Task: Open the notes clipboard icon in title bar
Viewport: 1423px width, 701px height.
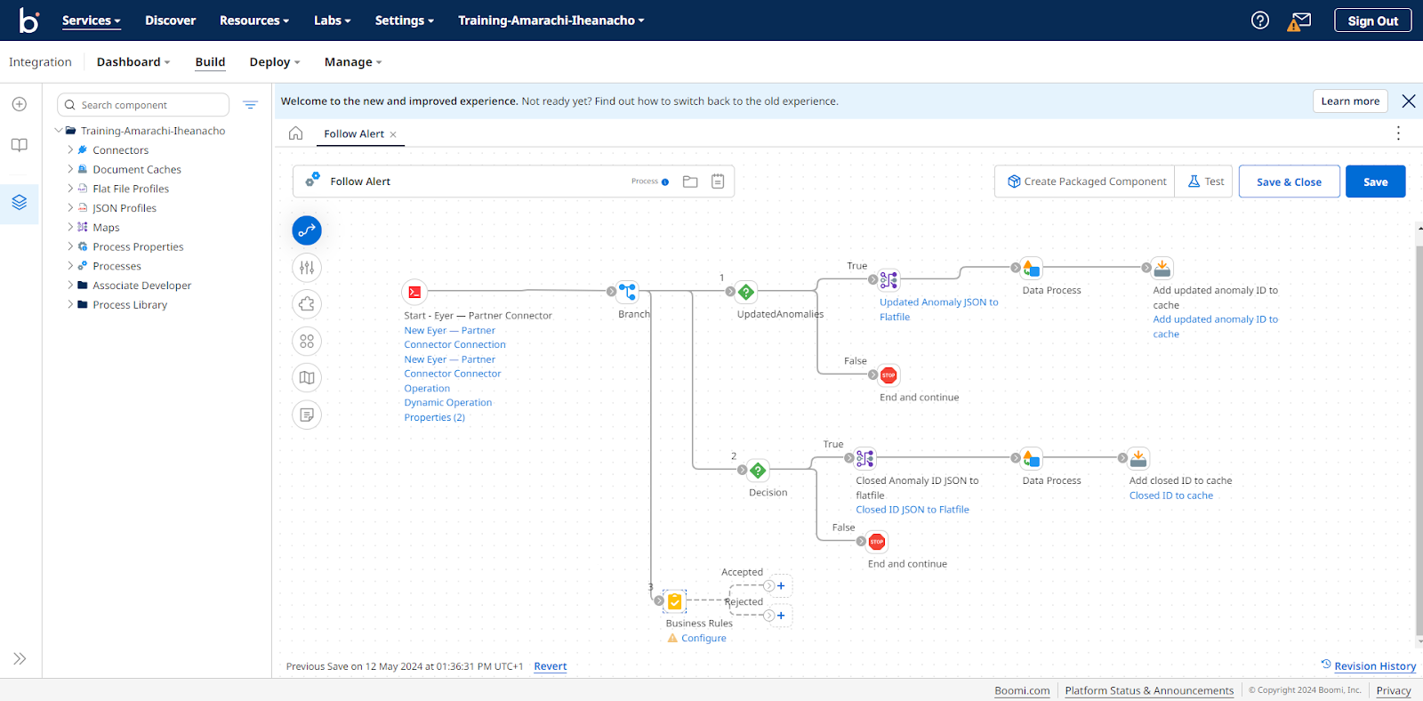Action: [718, 181]
